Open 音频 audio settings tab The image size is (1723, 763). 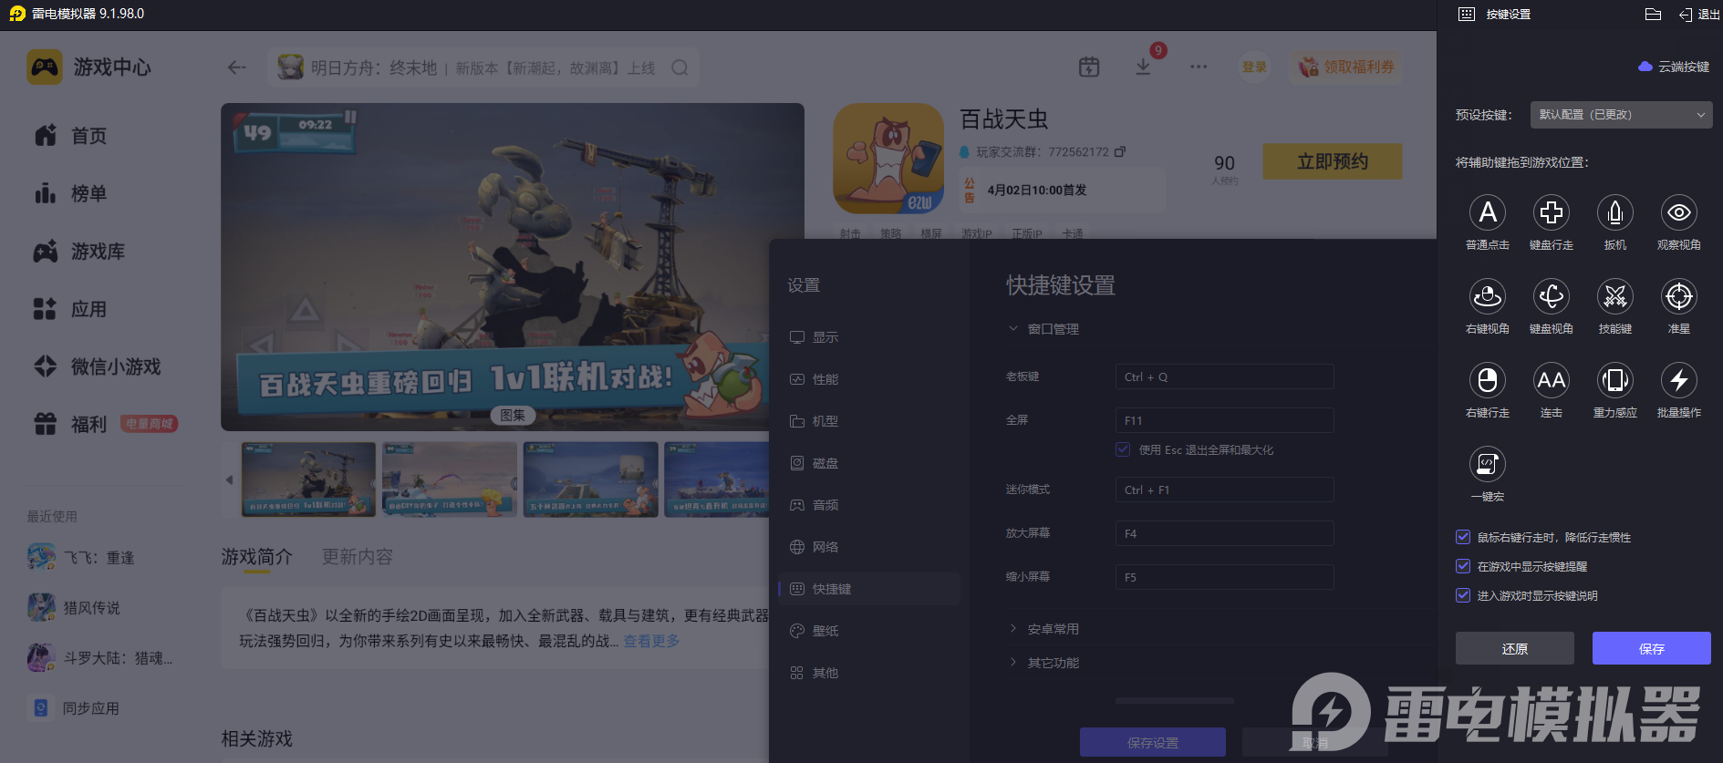click(x=868, y=505)
